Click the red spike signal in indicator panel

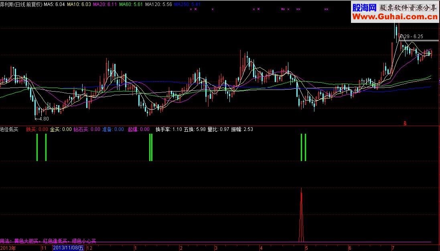click(301, 215)
